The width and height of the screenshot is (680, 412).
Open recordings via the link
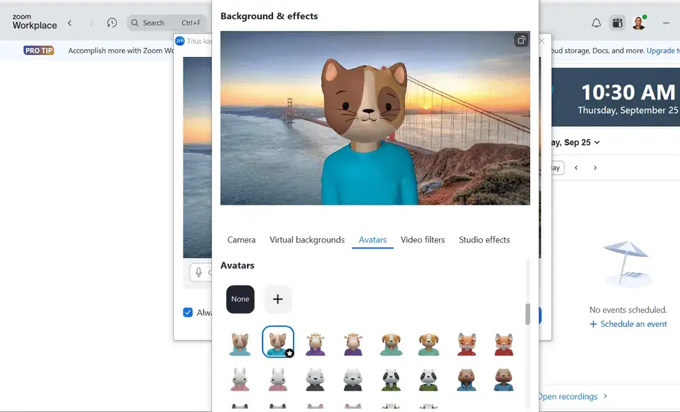tap(568, 396)
